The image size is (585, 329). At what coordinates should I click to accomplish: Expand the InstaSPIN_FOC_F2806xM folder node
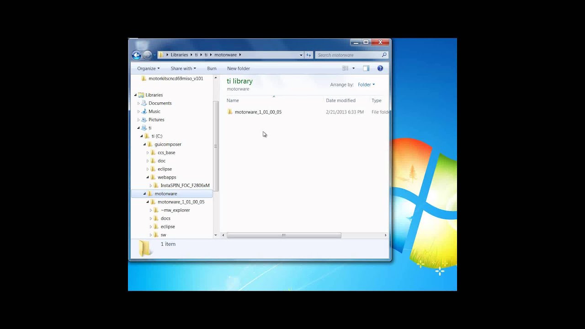(x=151, y=186)
